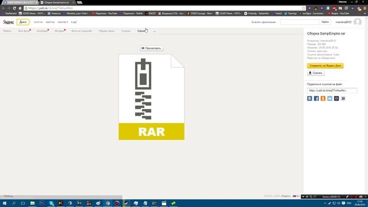Select the share link text field
Image resolution: width=368 pixels, height=207 pixels.
332,91
